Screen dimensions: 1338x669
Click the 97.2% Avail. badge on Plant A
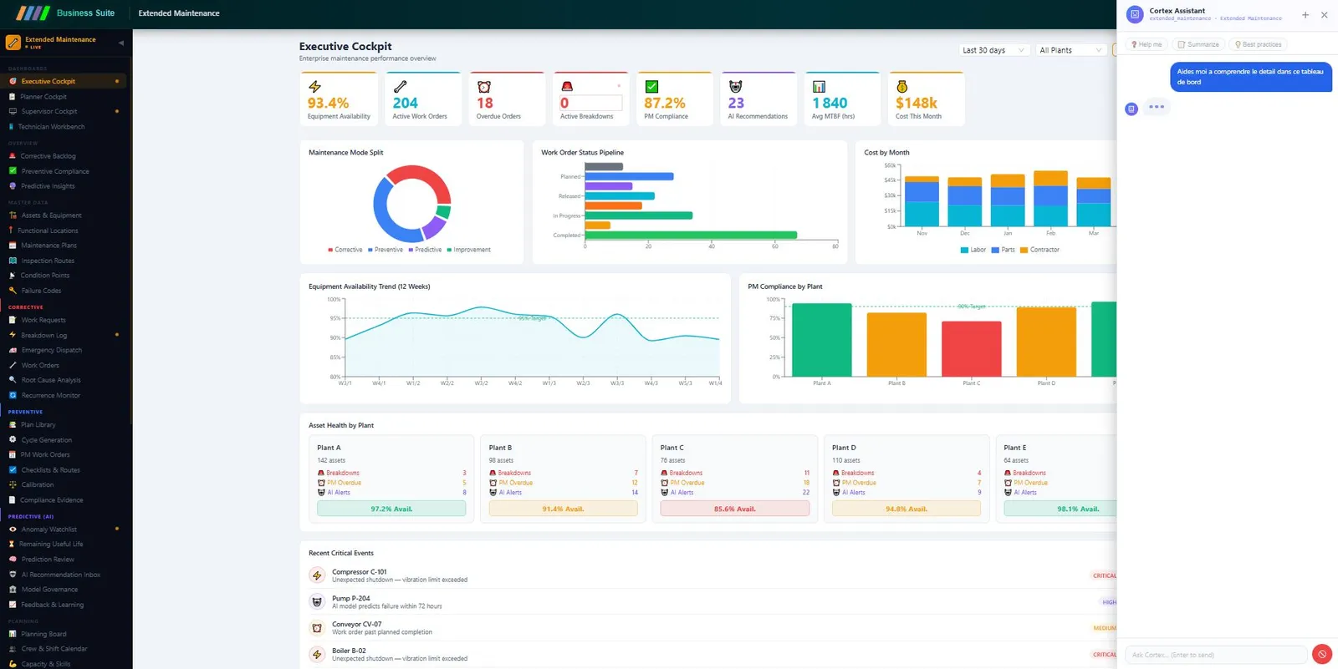pos(391,509)
